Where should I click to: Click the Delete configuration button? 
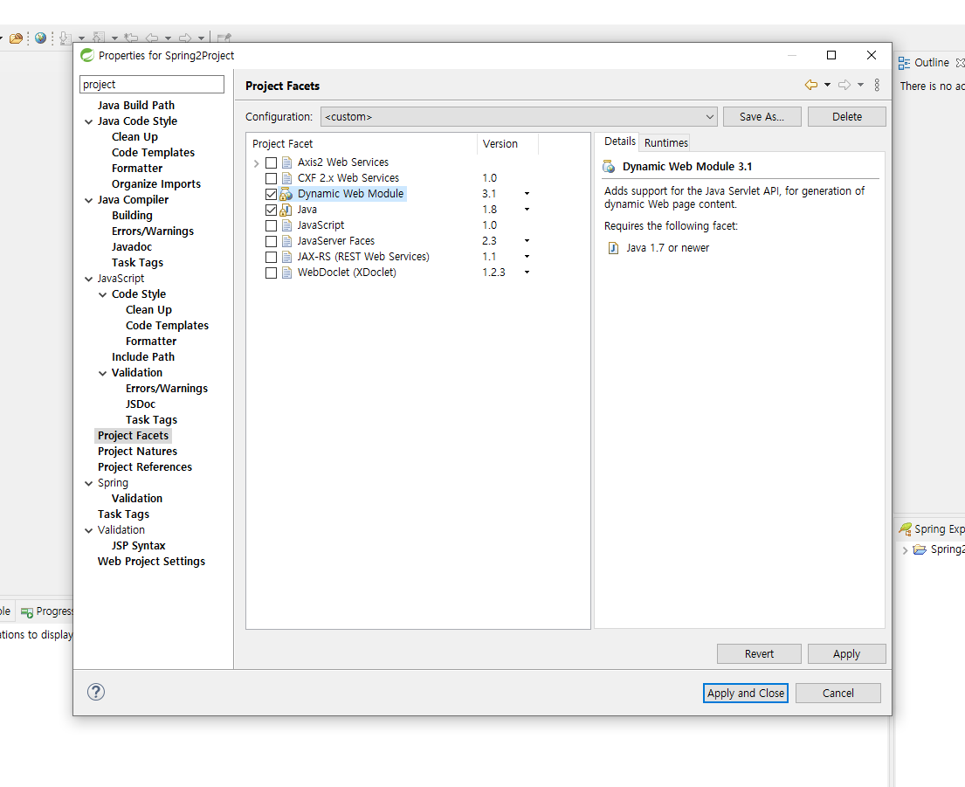pos(847,116)
